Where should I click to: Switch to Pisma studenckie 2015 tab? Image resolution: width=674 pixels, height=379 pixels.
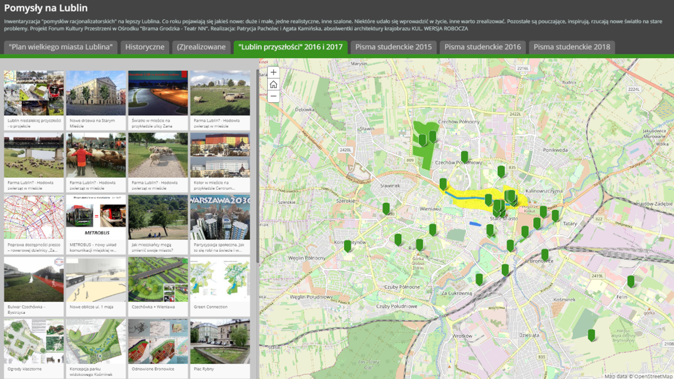(393, 47)
